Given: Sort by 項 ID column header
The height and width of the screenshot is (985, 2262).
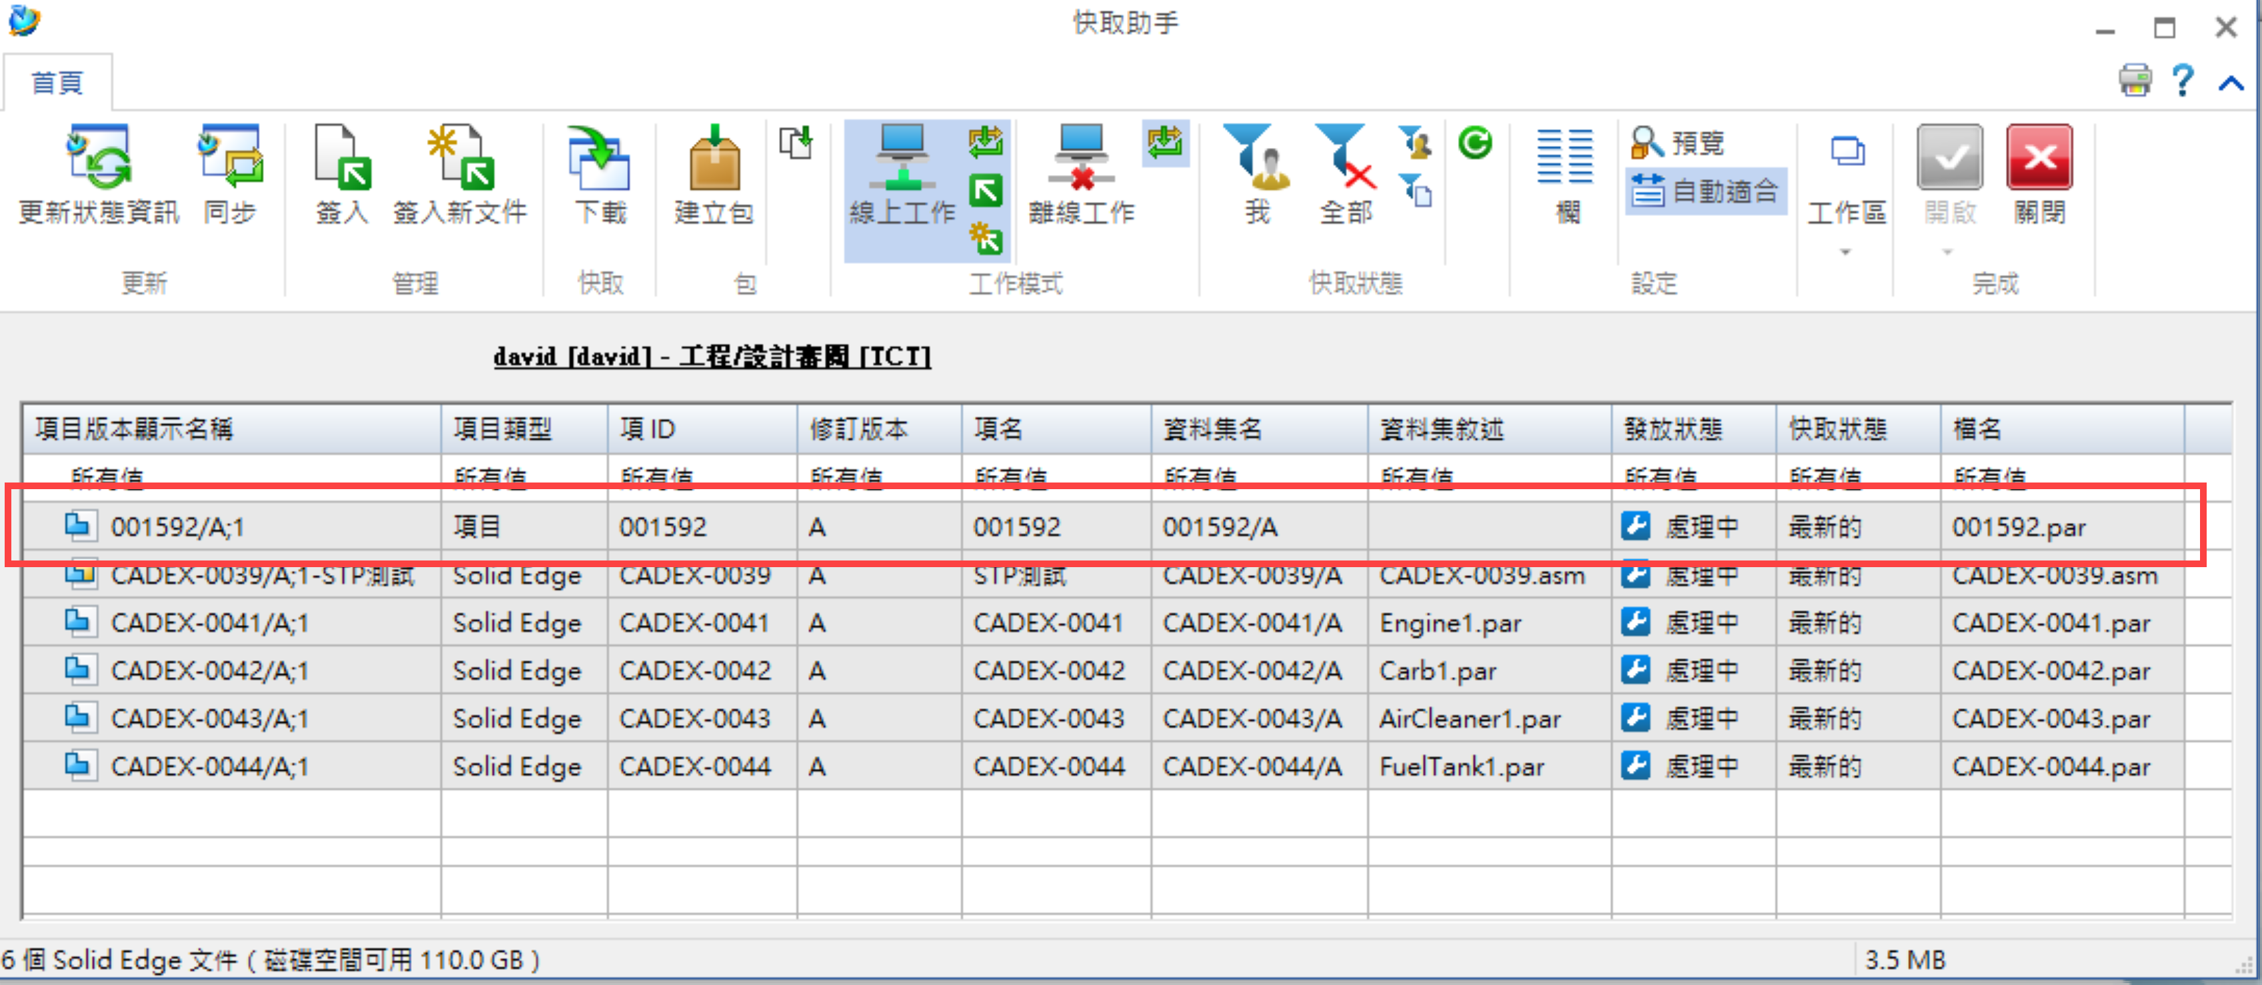Looking at the screenshot, I should click(702, 429).
